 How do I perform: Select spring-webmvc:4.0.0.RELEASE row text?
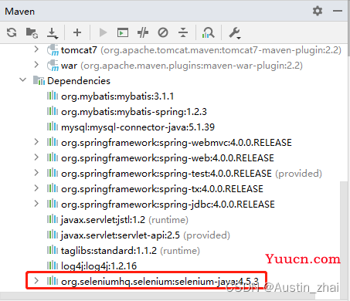coord(176,143)
